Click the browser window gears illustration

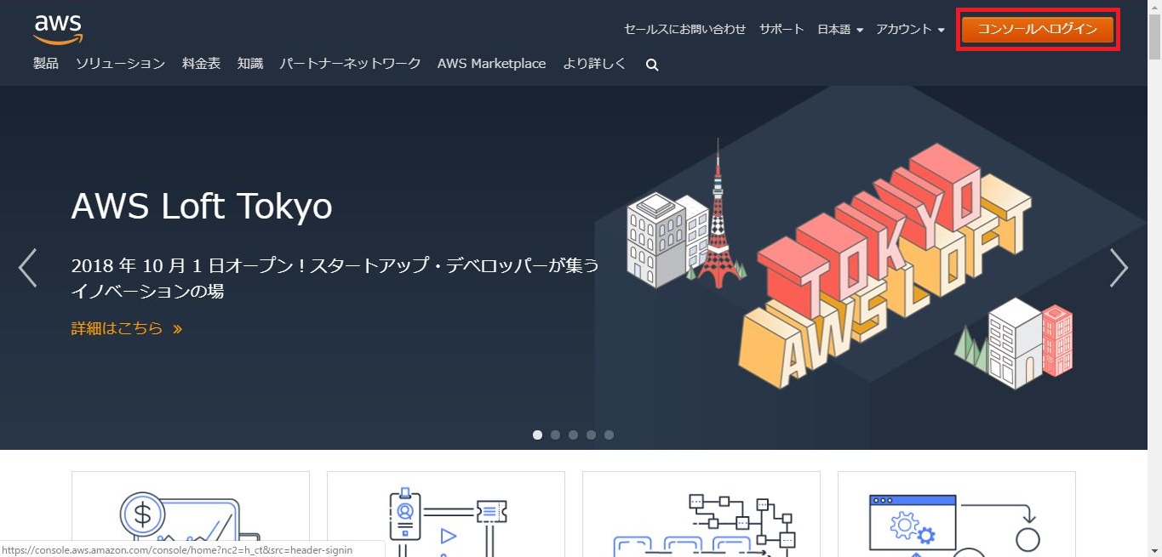[955, 523]
